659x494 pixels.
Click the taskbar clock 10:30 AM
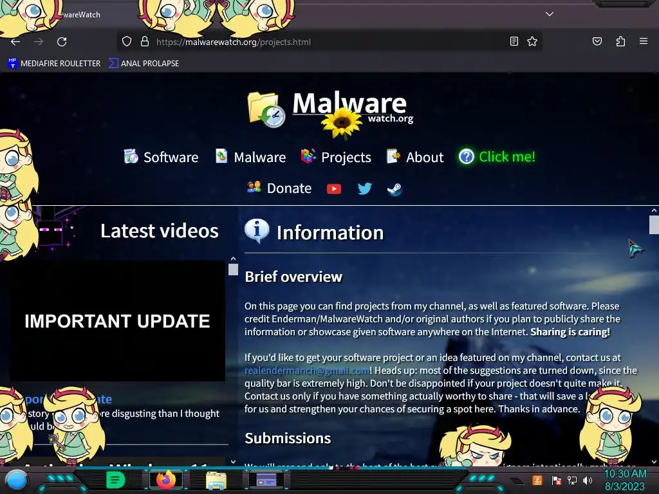pyautogui.click(x=626, y=474)
